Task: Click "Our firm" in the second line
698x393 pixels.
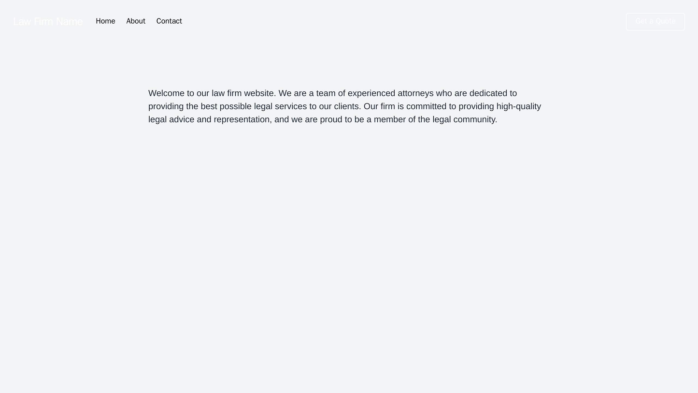Action: point(380,106)
